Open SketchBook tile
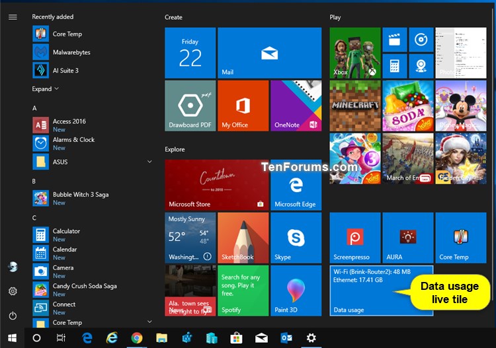Viewport: 496px width, 348px height. tap(243, 238)
